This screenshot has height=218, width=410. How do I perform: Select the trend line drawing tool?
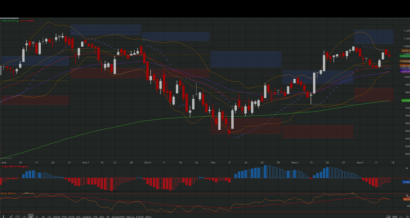(x=11, y=217)
